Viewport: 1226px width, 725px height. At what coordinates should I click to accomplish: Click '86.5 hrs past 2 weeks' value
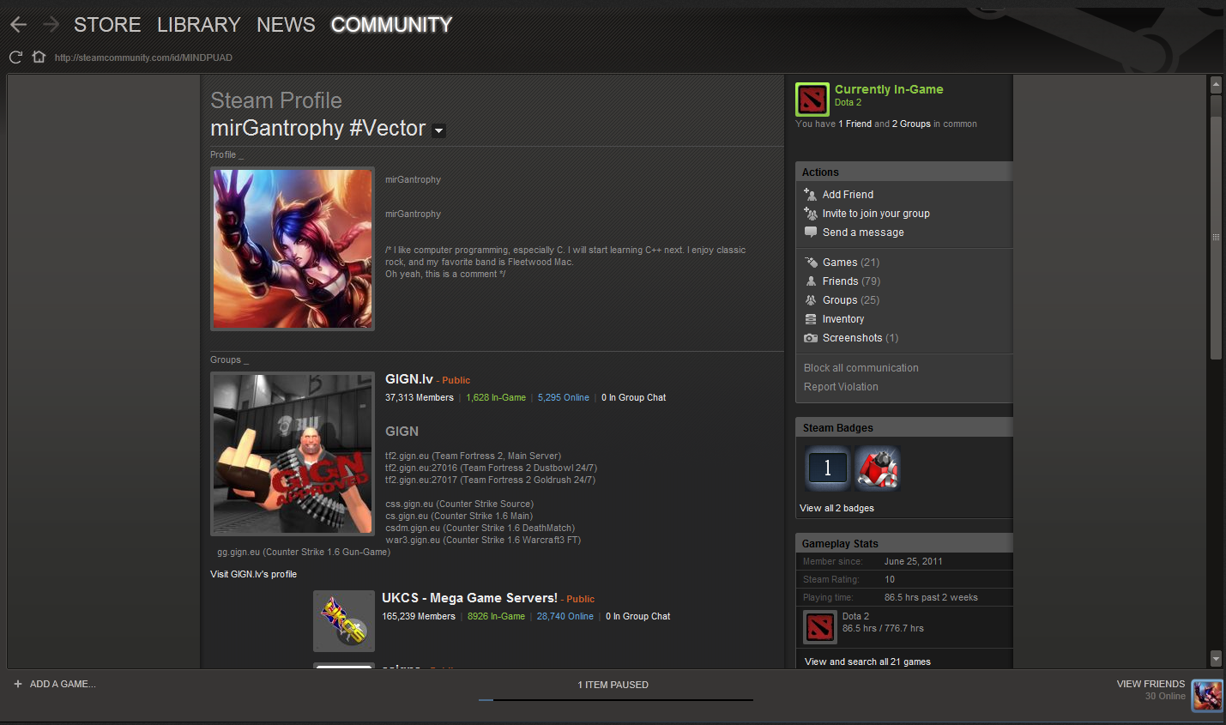click(931, 597)
